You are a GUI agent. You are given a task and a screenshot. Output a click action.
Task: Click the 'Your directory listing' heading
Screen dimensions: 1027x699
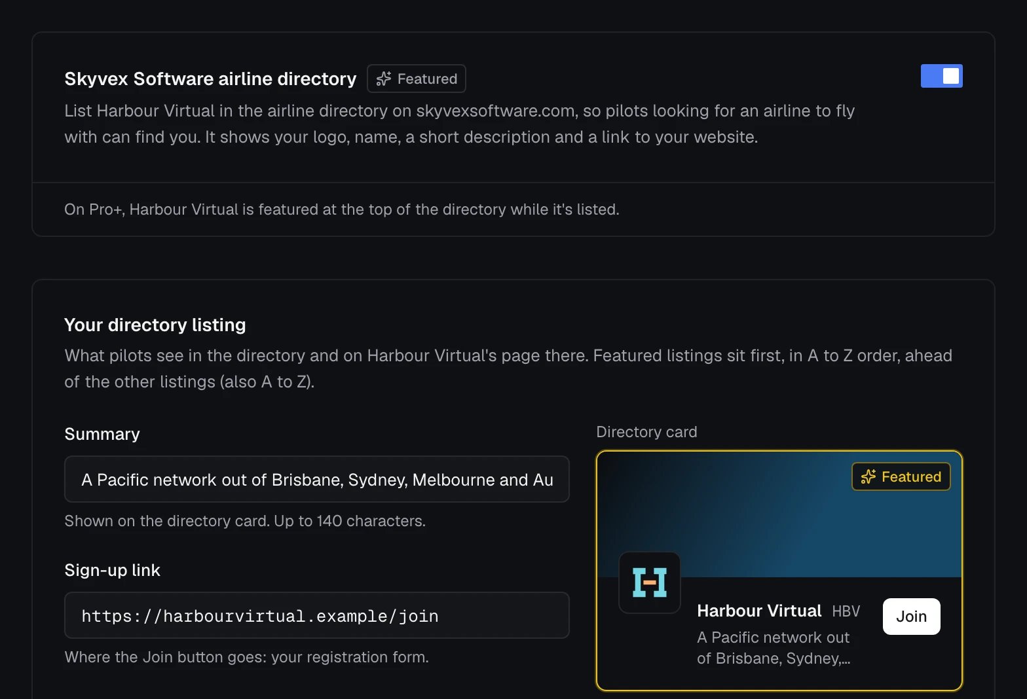[155, 325]
